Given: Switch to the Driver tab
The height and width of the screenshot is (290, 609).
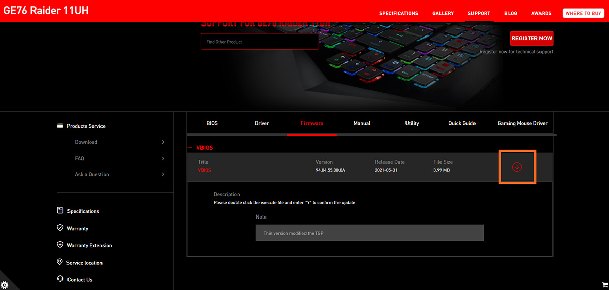Looking at the screenshot, I should tap(262, 123).
